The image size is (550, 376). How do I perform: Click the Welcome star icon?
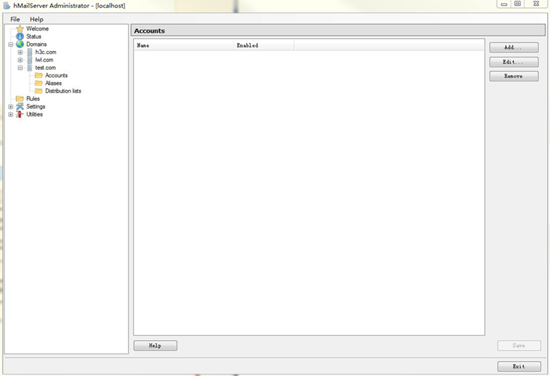point(20,29)
